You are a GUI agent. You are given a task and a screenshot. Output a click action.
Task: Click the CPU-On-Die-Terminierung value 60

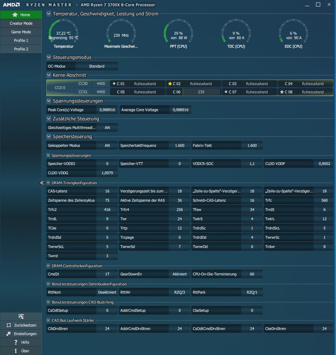pyautogui.click(x=252, y=274)
